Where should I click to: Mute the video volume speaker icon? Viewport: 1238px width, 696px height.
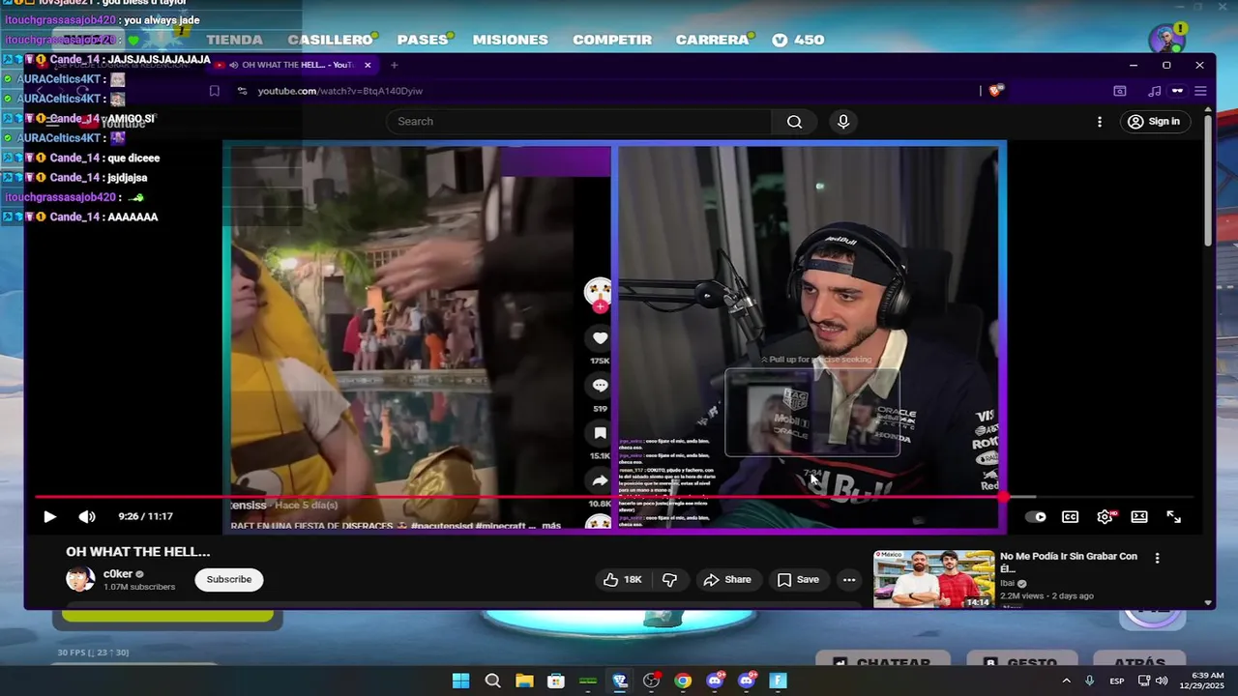tap(87, 517)
